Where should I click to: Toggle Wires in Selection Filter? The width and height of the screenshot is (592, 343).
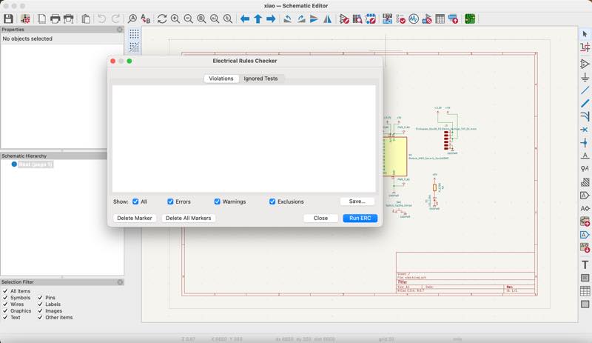[x=5, y=304]
